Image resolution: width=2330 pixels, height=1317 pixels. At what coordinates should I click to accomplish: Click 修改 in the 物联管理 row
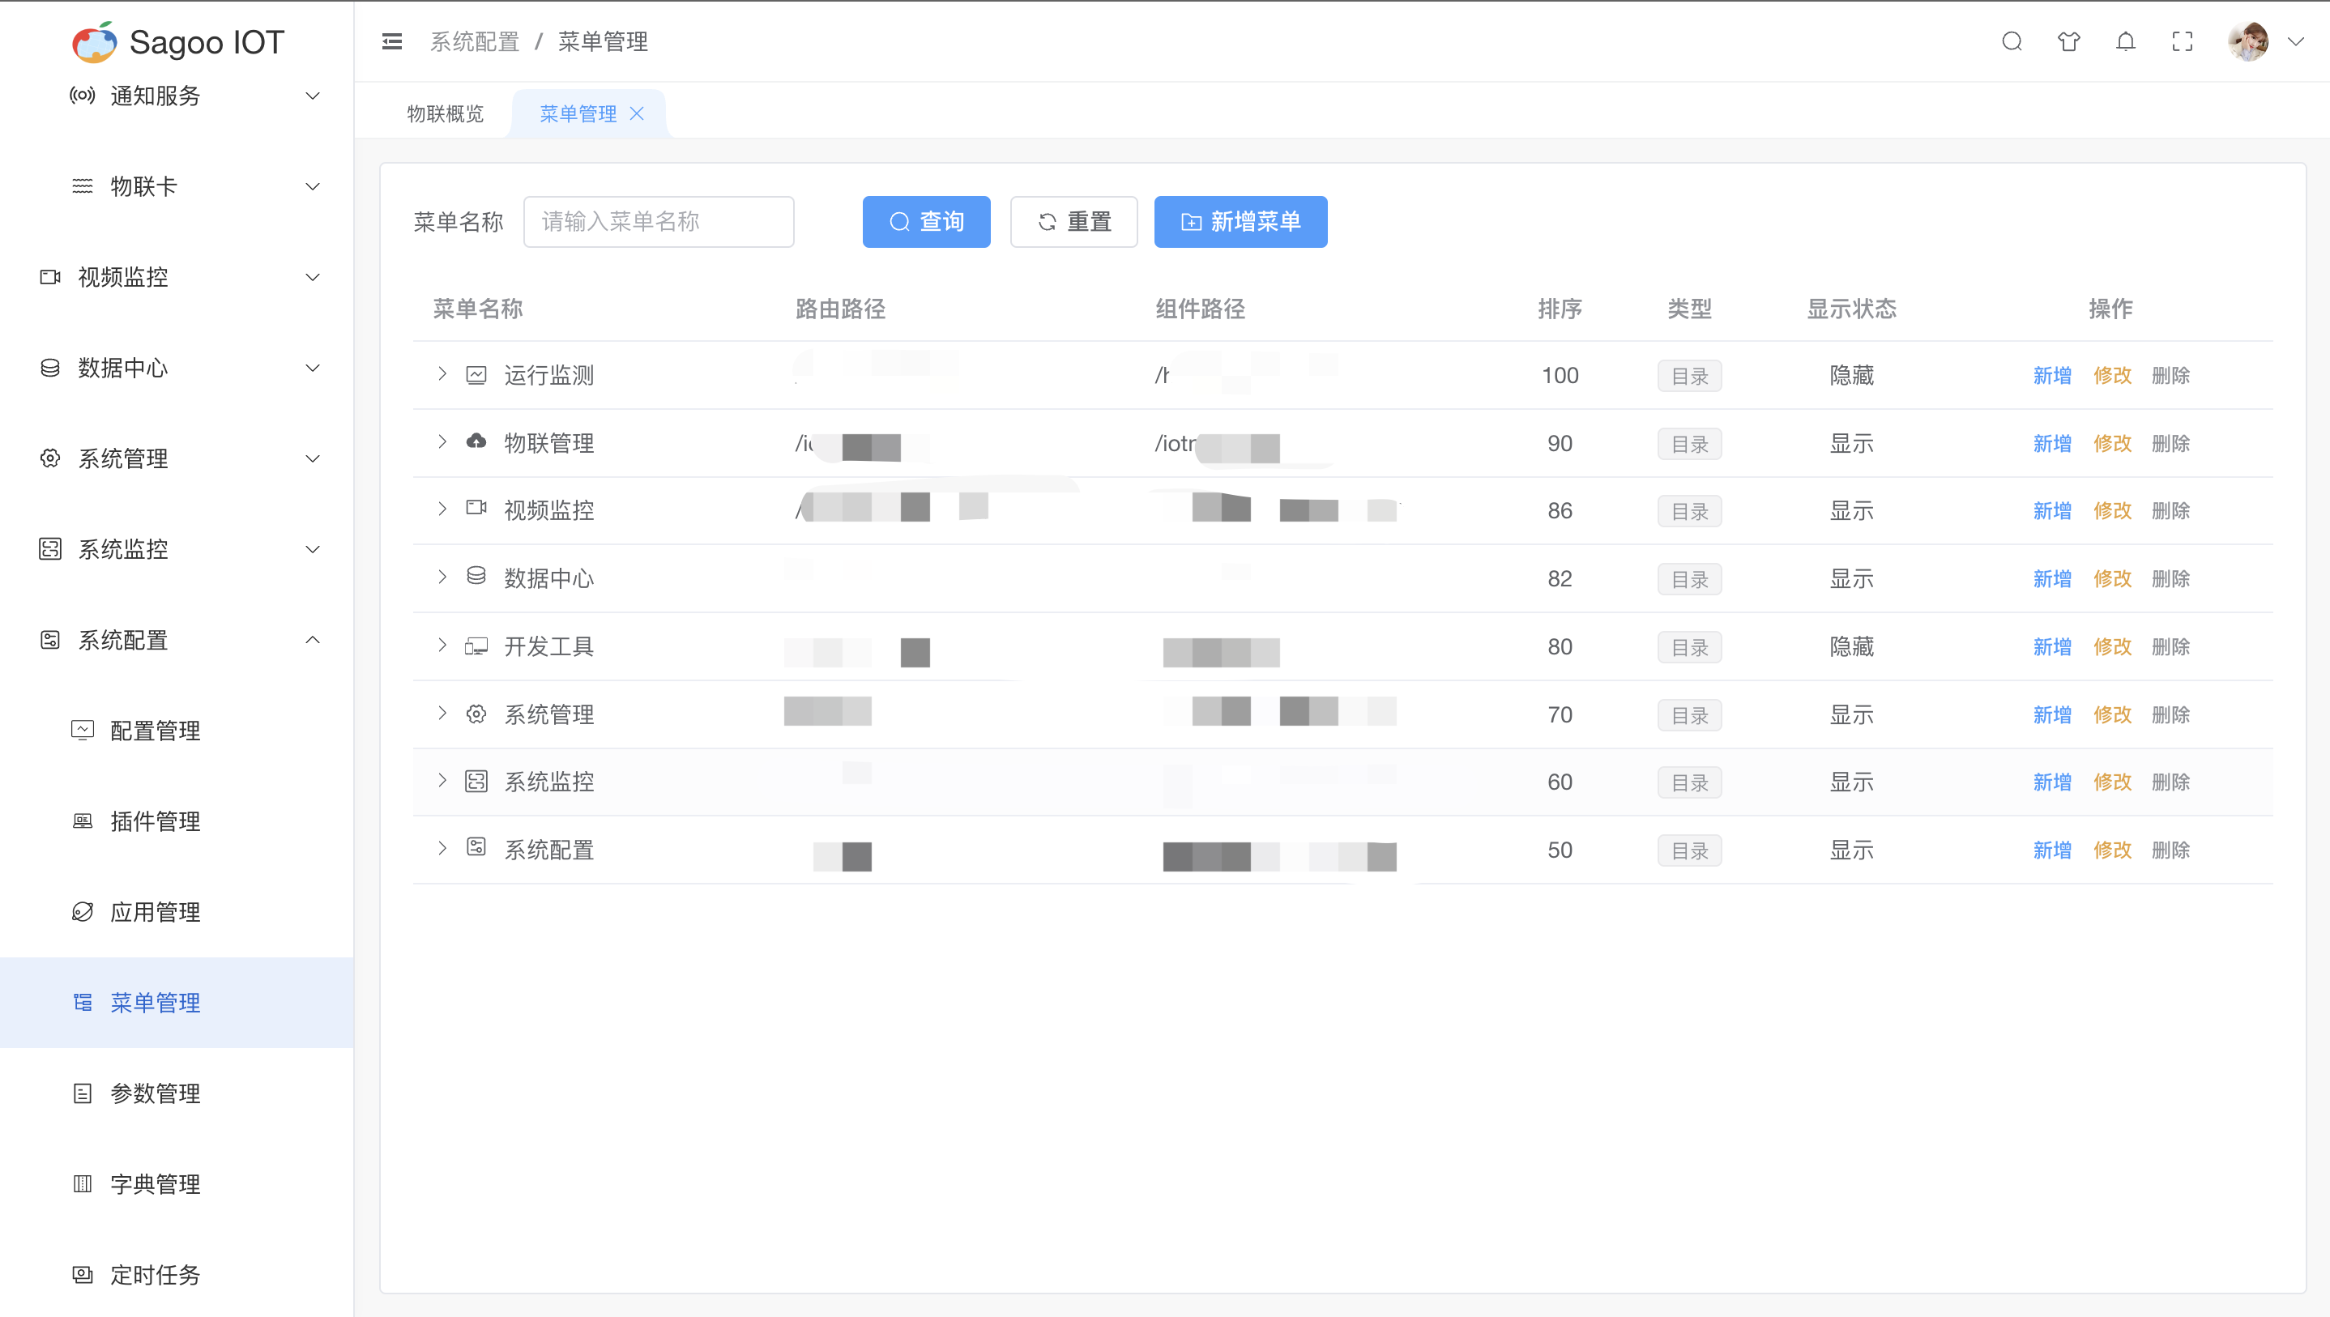point(2113,443)
